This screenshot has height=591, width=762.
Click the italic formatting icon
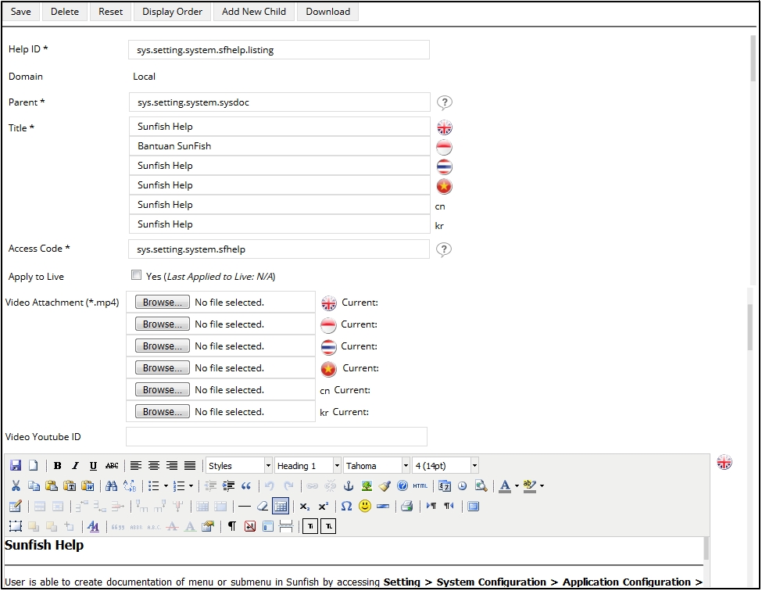pyautogui.click(x=76, y=466)
